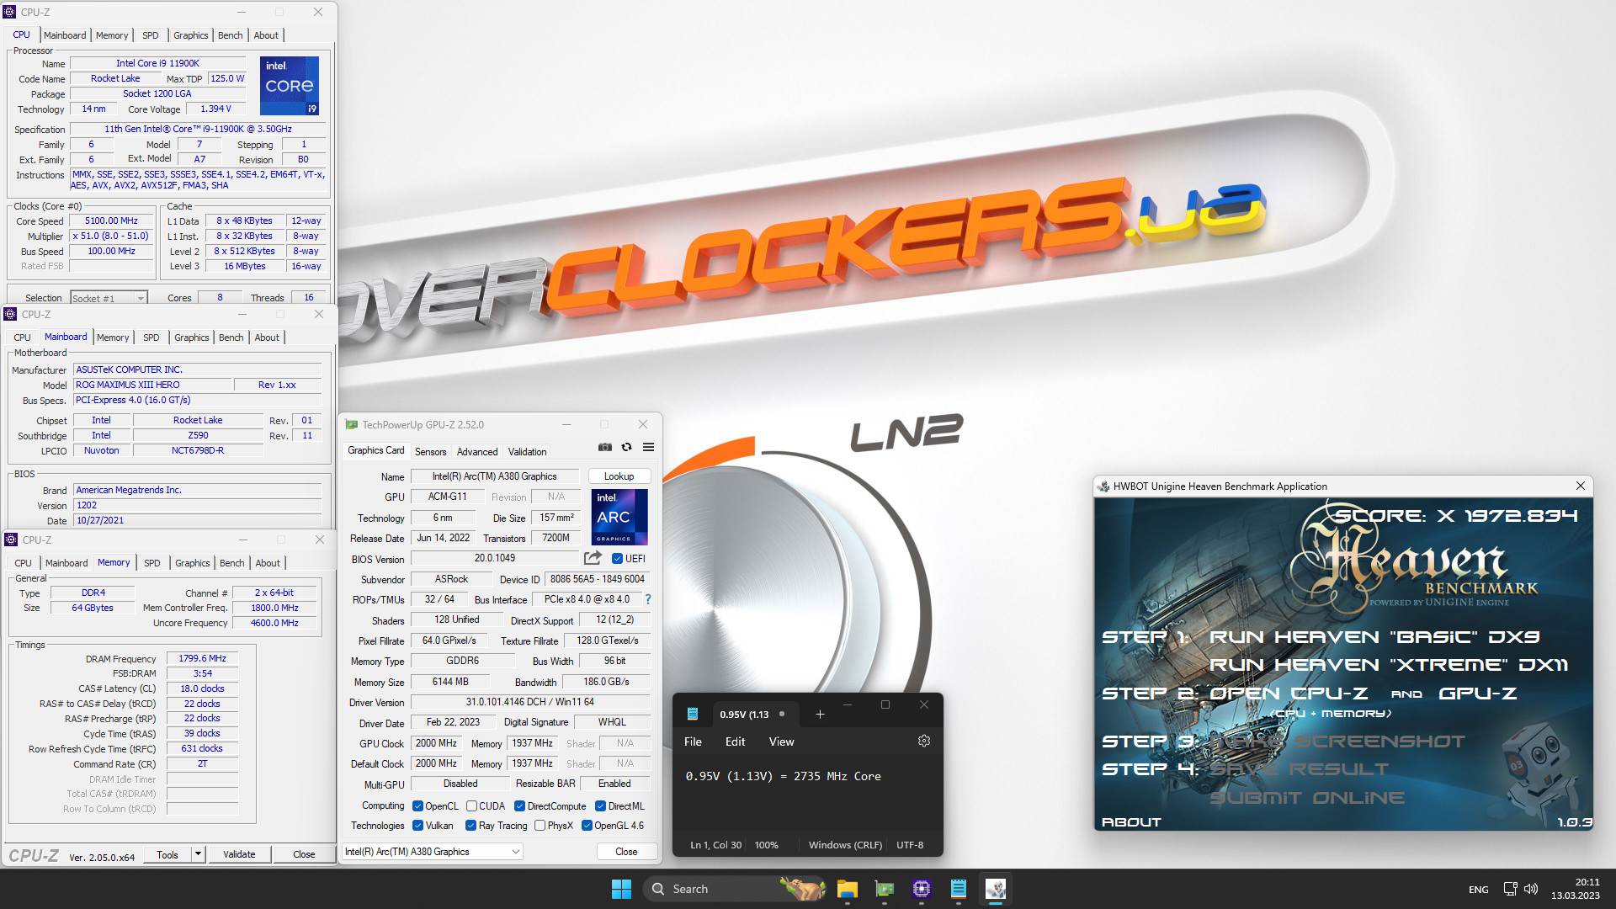Click HWBOT Heaven window title bar icon
The image size is (1616, 909).
pos(1103,486)
